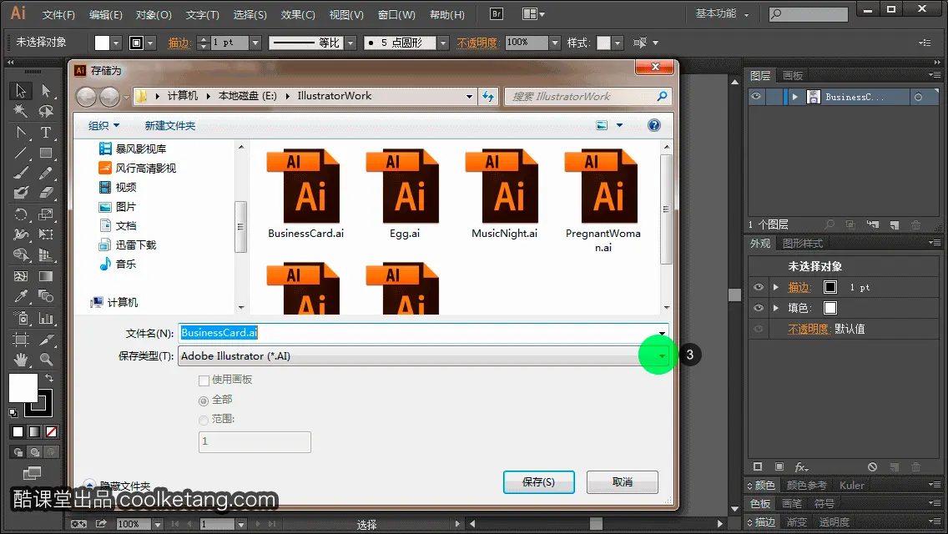Select the Eraser tool
948x534 pixels.
46,193
